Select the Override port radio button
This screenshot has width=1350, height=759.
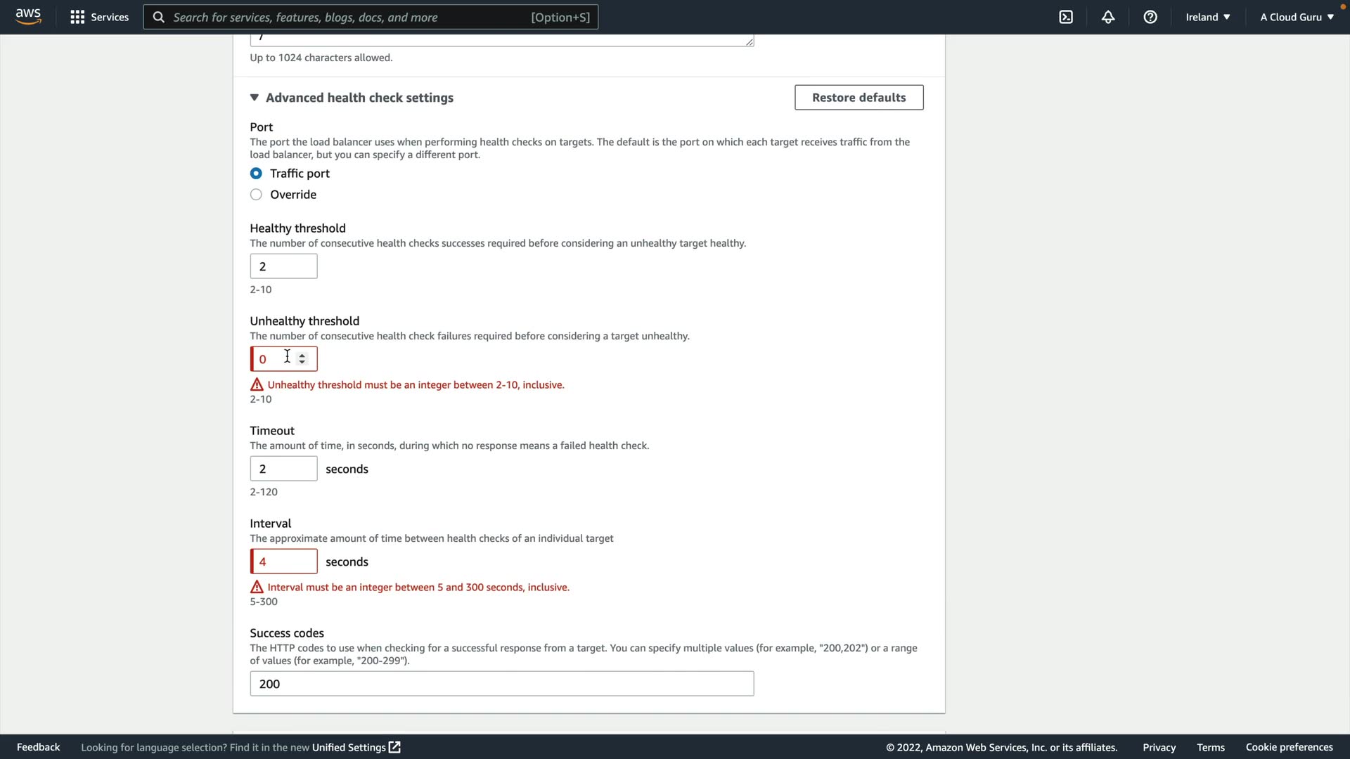[x=256, y=195]
